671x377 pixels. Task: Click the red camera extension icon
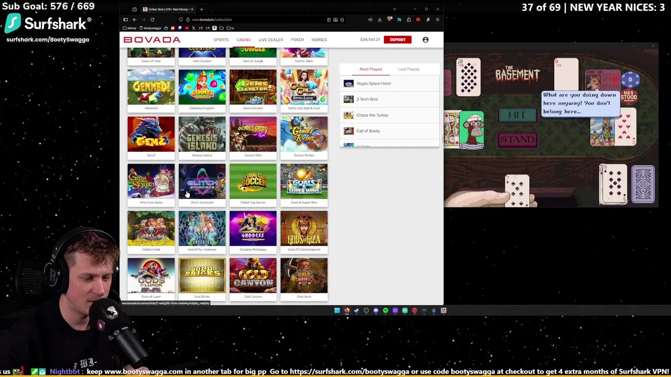[418, 20]
